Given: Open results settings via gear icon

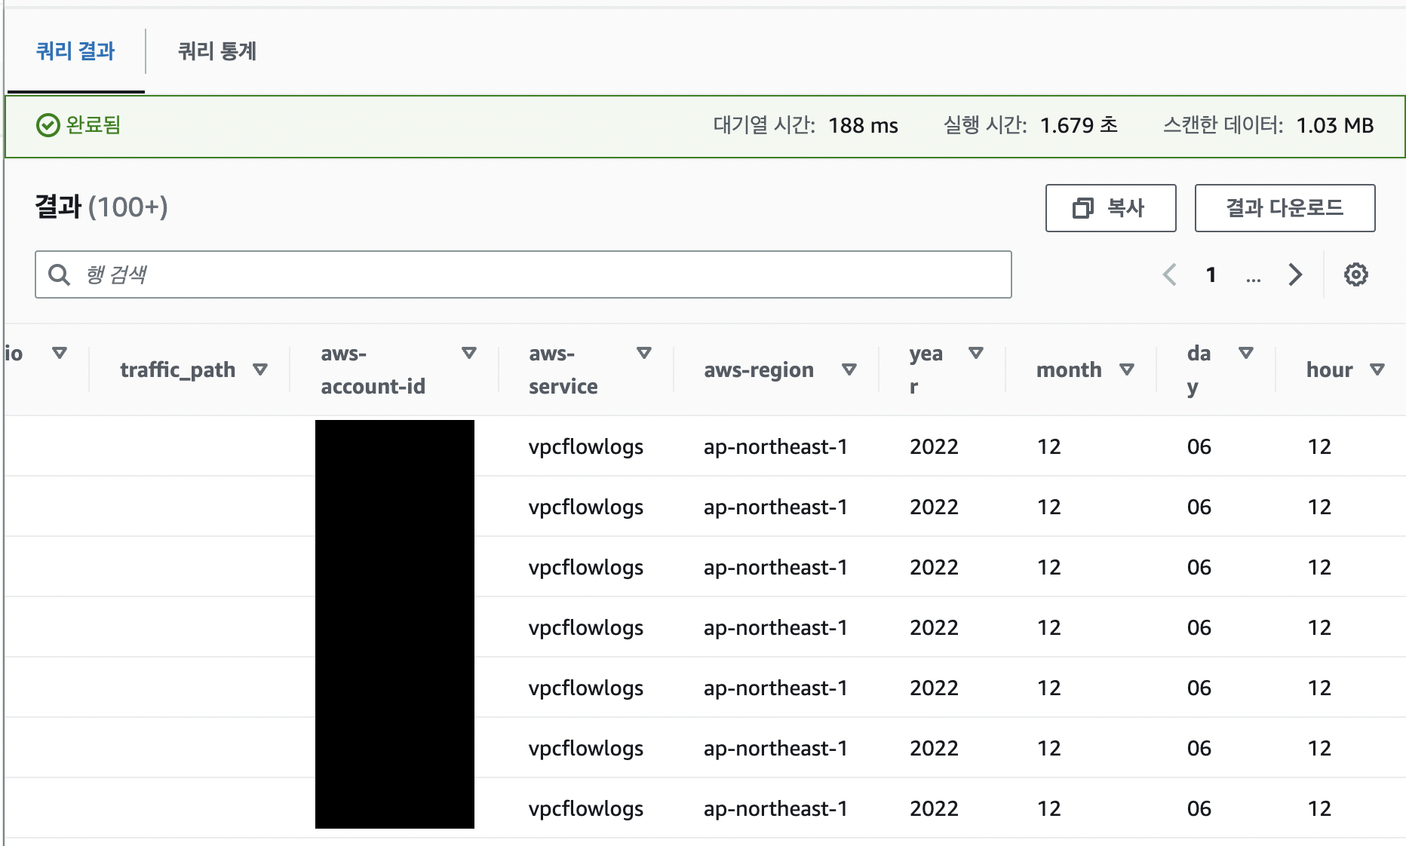Looking at the screenshot, I should [x=1355, y=274].
